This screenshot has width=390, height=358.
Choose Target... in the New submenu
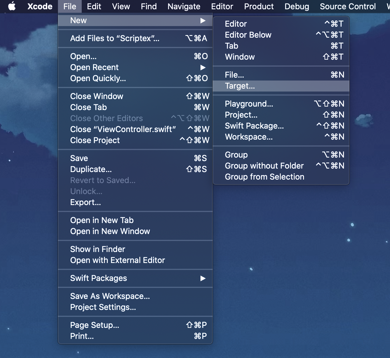click(240, 86)
